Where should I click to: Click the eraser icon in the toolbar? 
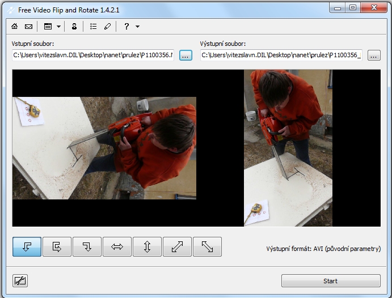(x=107, y=27)
